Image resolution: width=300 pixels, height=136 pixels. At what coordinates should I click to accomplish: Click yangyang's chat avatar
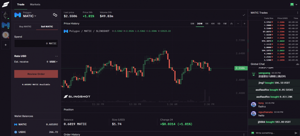[253, 74]
